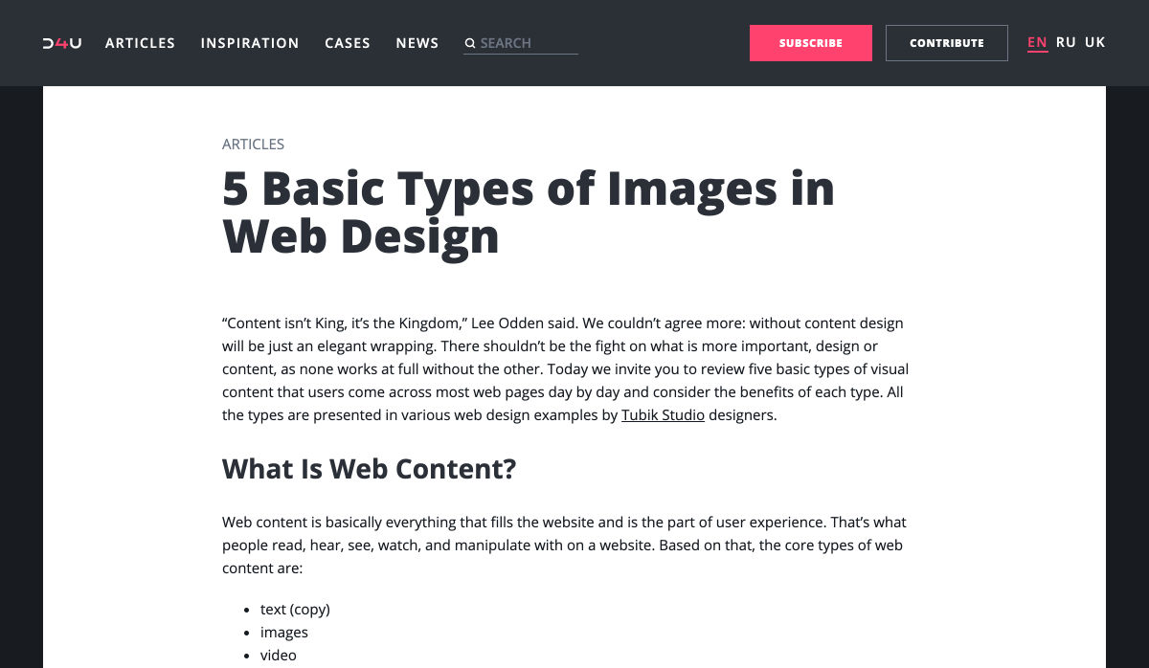Image resolution: width=1149 pixels, height=668 pixels.
Task: Go to the News section
Action: [417, 43]
